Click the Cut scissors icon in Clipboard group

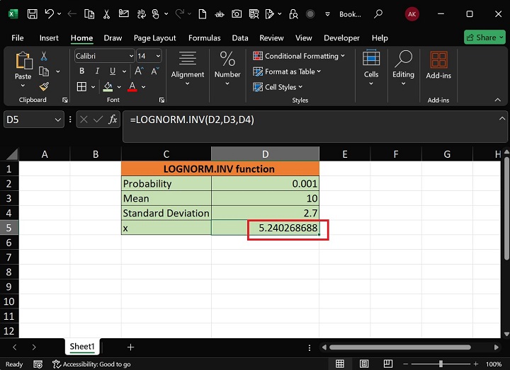point(44,56)
